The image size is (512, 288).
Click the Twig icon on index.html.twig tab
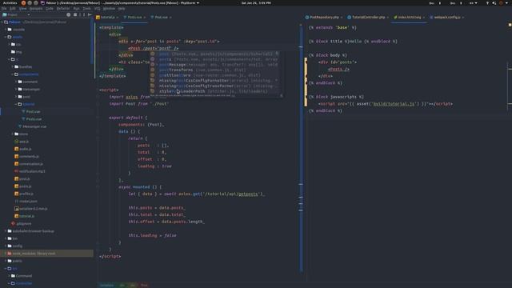(395, 18)
